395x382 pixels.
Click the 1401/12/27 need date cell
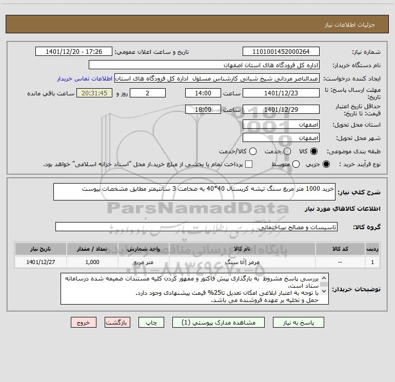(41, 262)
